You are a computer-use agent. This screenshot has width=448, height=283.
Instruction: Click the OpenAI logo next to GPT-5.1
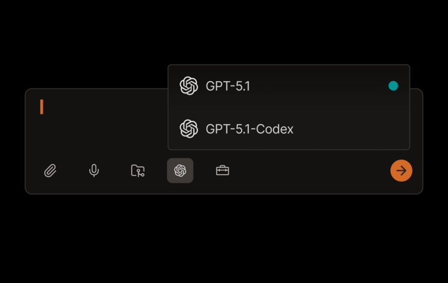pyautogui.click(x=189, y=86)
